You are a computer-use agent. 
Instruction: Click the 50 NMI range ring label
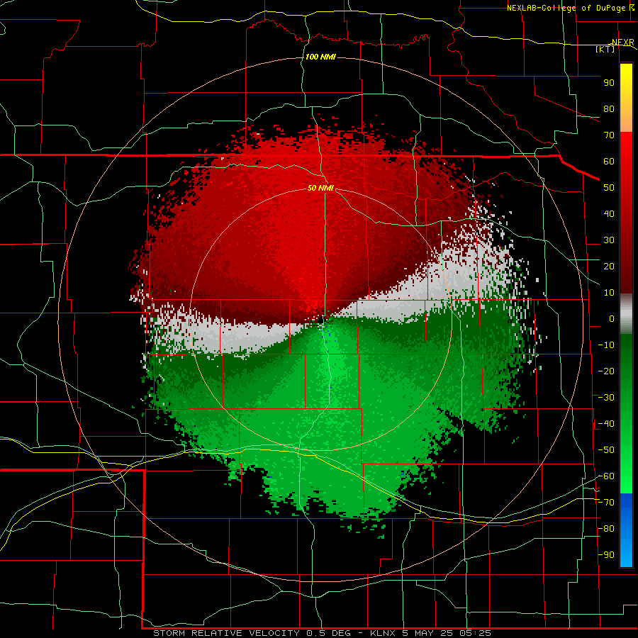(x=320, y=188)
